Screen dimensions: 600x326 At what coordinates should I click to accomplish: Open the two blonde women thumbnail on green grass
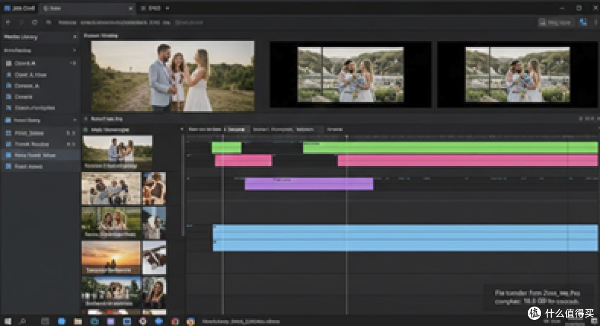pyautogui.click(x=111, y=223)
